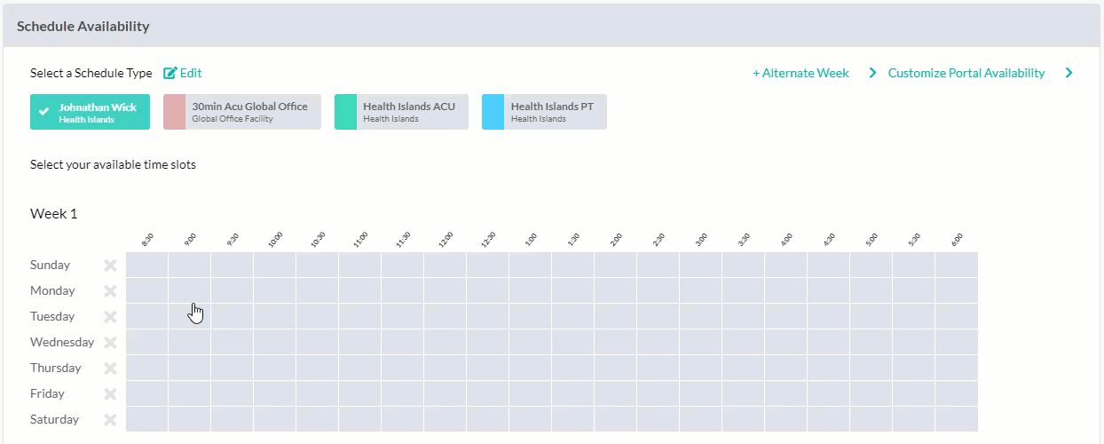Add an Alternate Week
The height and width of the screenshot is (444, 1104).
800,73
